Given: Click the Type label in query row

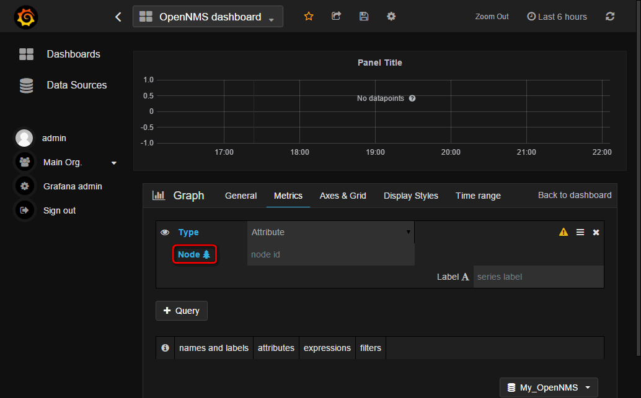Looking at the screenshot, I should (188, 232).
